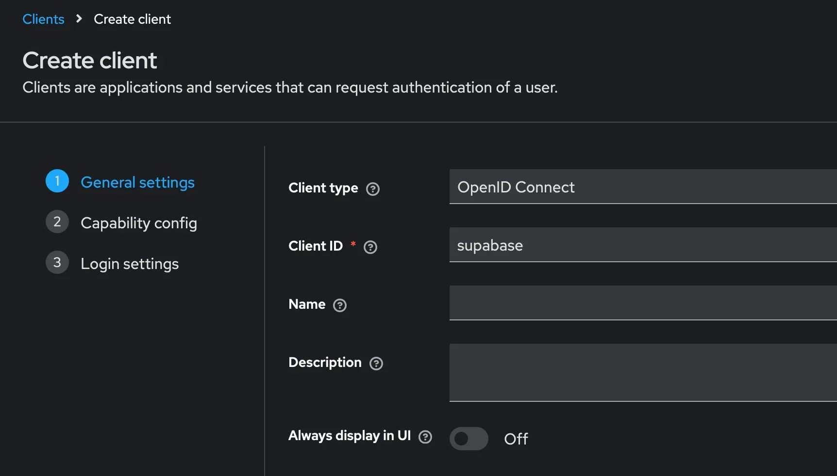Click the step 1 number badge
Viewport: 837px width, 476px height.
(x=57, y=181)
